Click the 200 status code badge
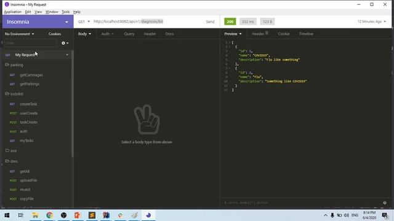 (230, 22)
